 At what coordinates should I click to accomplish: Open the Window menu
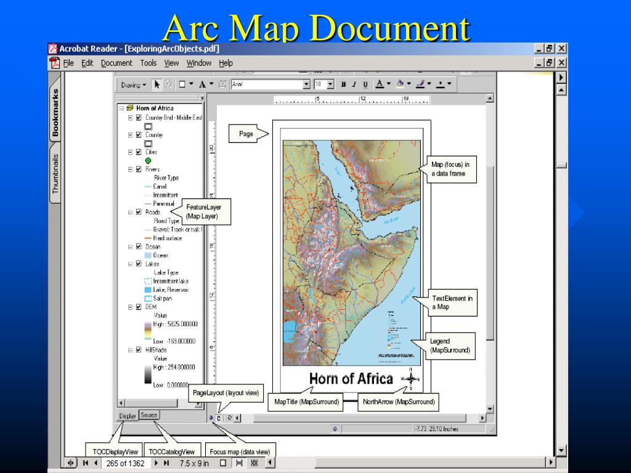pos(199,63)
